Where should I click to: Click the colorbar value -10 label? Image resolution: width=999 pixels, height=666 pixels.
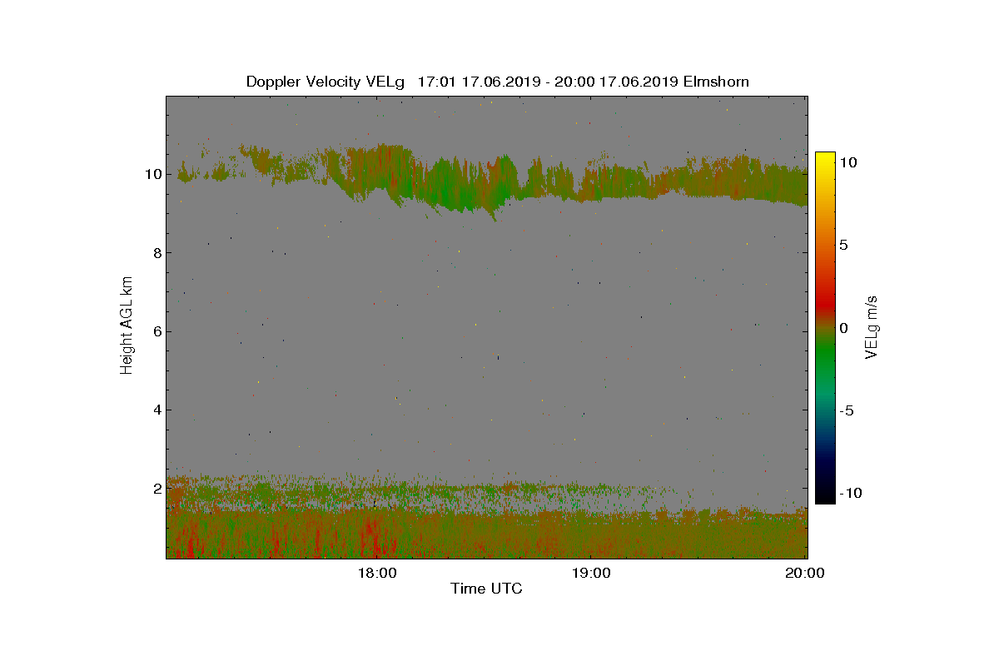click(850, 493)
